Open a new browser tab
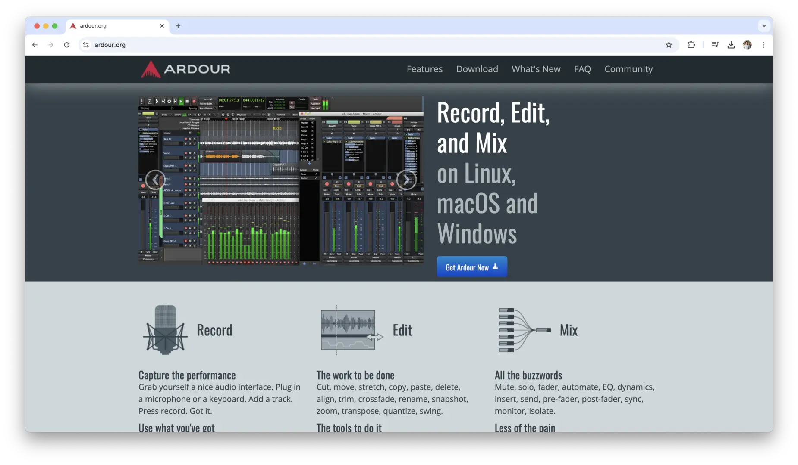 coord(178,26)
